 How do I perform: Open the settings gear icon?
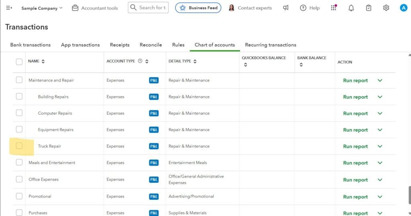pyautogui.click(x=386, y=8)
